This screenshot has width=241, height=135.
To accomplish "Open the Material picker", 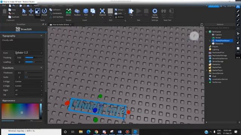I will pyautogui.click(x=102, y=12).
